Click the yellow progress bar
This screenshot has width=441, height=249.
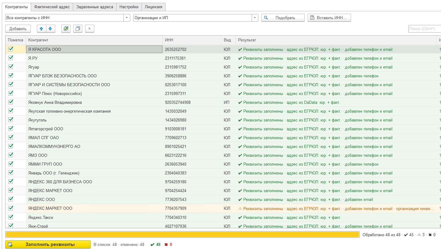click(182, 235)
